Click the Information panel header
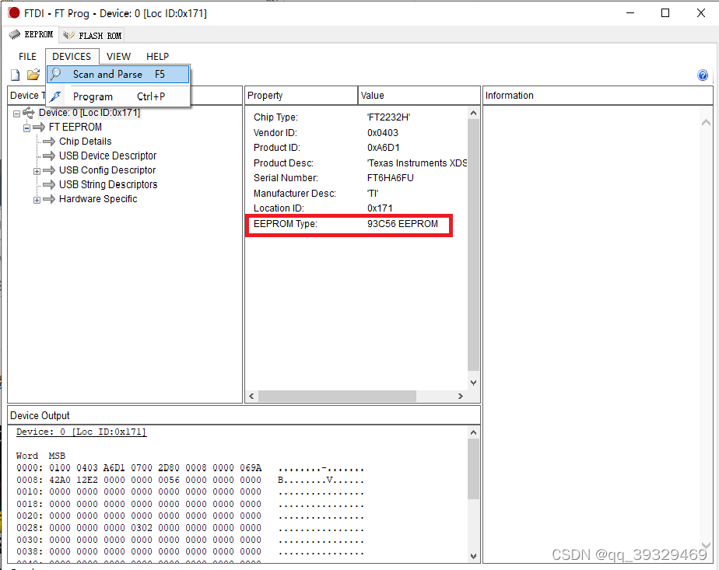Viewport: 719px width, 570px height. [x=598, y=96]
